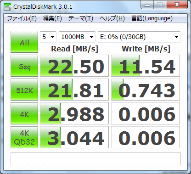Select the 4K QD32 read result 3.044

[x=74, y=137]
